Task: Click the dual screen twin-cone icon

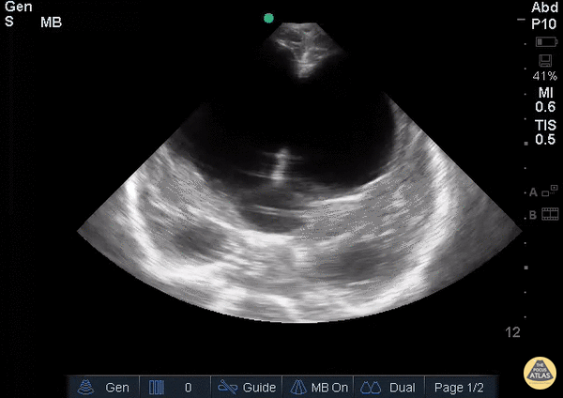Action: click(x=371, y=388)
